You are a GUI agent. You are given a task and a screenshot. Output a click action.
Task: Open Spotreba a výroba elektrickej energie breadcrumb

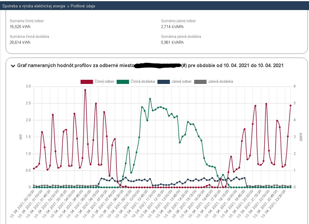coord(34,6)
